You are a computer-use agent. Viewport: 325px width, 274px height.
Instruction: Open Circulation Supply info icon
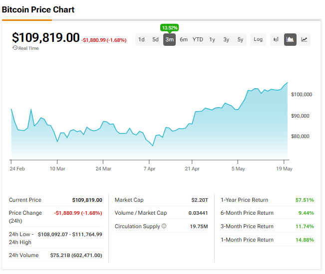coord(164,226)
